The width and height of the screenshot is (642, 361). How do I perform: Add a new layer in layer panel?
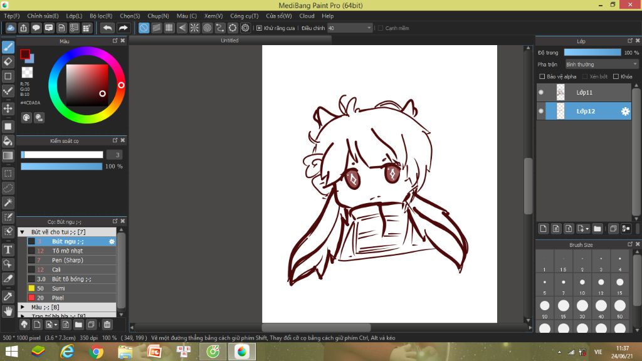point(544,228)
